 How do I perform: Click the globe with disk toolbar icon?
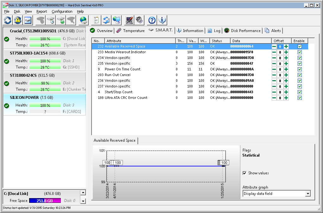[x=84, y=20]
